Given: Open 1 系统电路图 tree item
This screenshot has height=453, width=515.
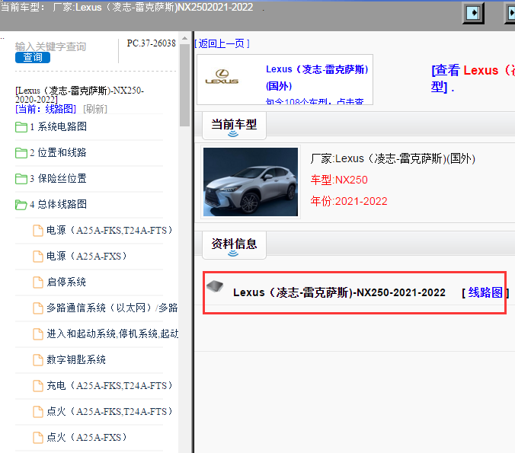Looking at the screenshot, I should [x=59, y=126].
